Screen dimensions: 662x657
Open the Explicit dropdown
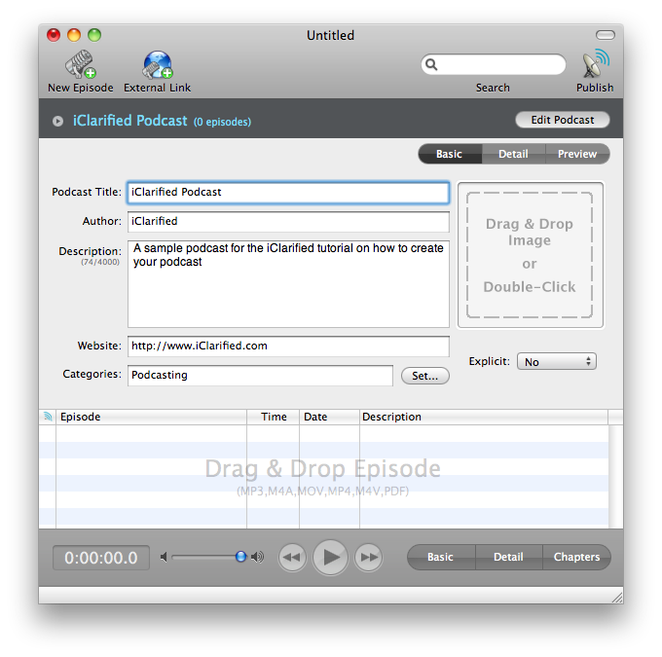[x=557, y=361]
